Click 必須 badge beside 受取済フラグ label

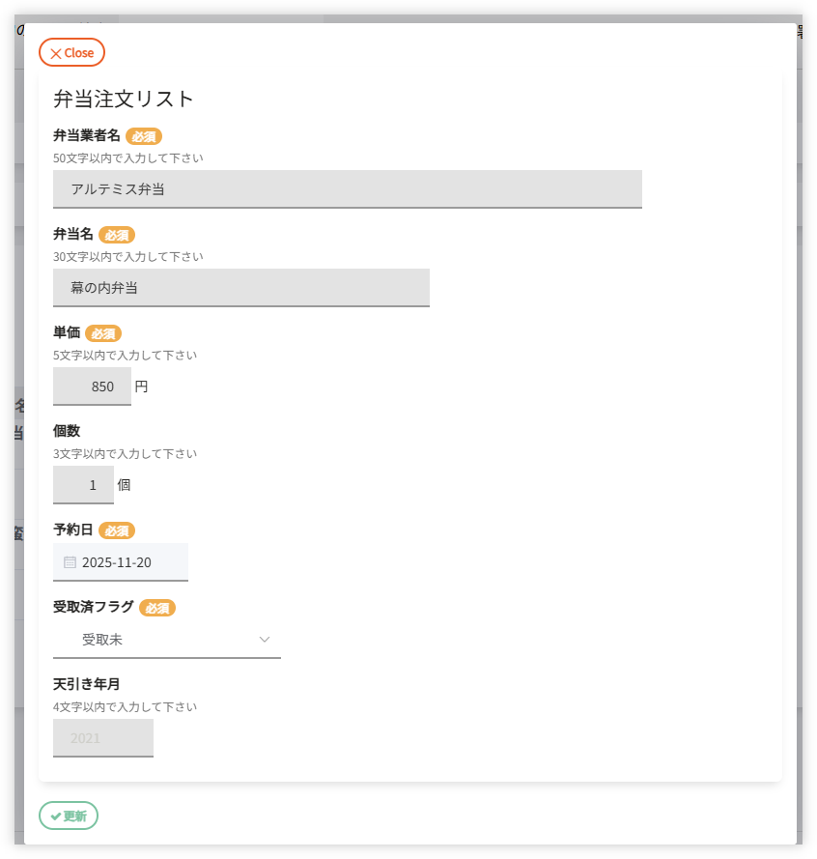point(157,608)
